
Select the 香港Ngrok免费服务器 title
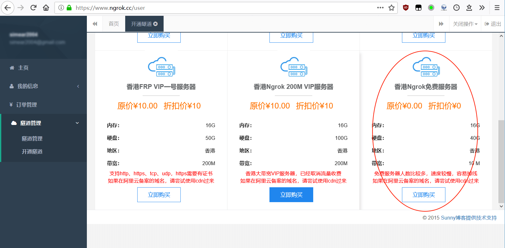click(x=426, y=87)
